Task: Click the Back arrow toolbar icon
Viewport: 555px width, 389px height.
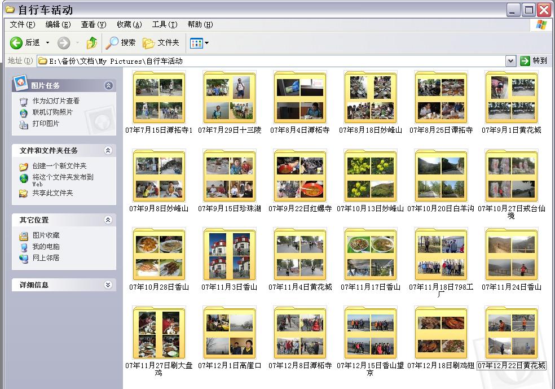Action: click(16, 43)
